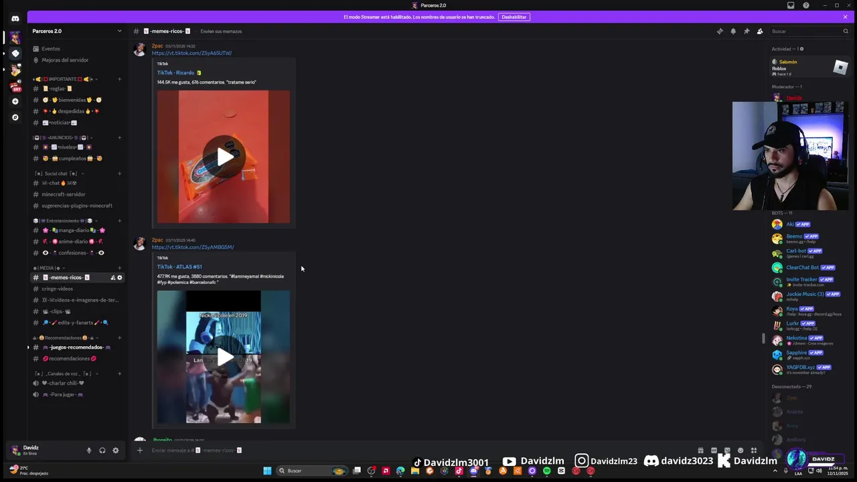Open the first TikTok link ZSyA6SUTW

click(191, 53)
